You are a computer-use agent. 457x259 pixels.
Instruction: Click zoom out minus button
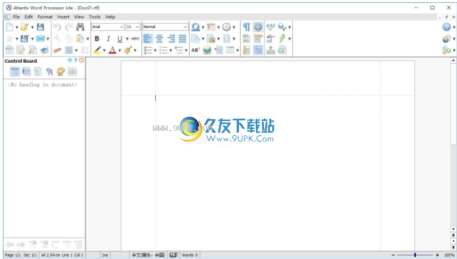(x=393, y=255)
